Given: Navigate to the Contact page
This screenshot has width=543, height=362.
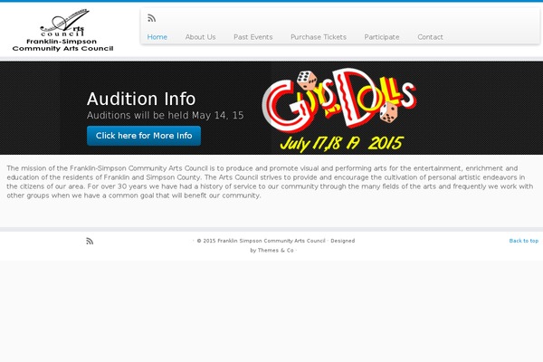Looking at the screenshot, I should pos(430,37).
